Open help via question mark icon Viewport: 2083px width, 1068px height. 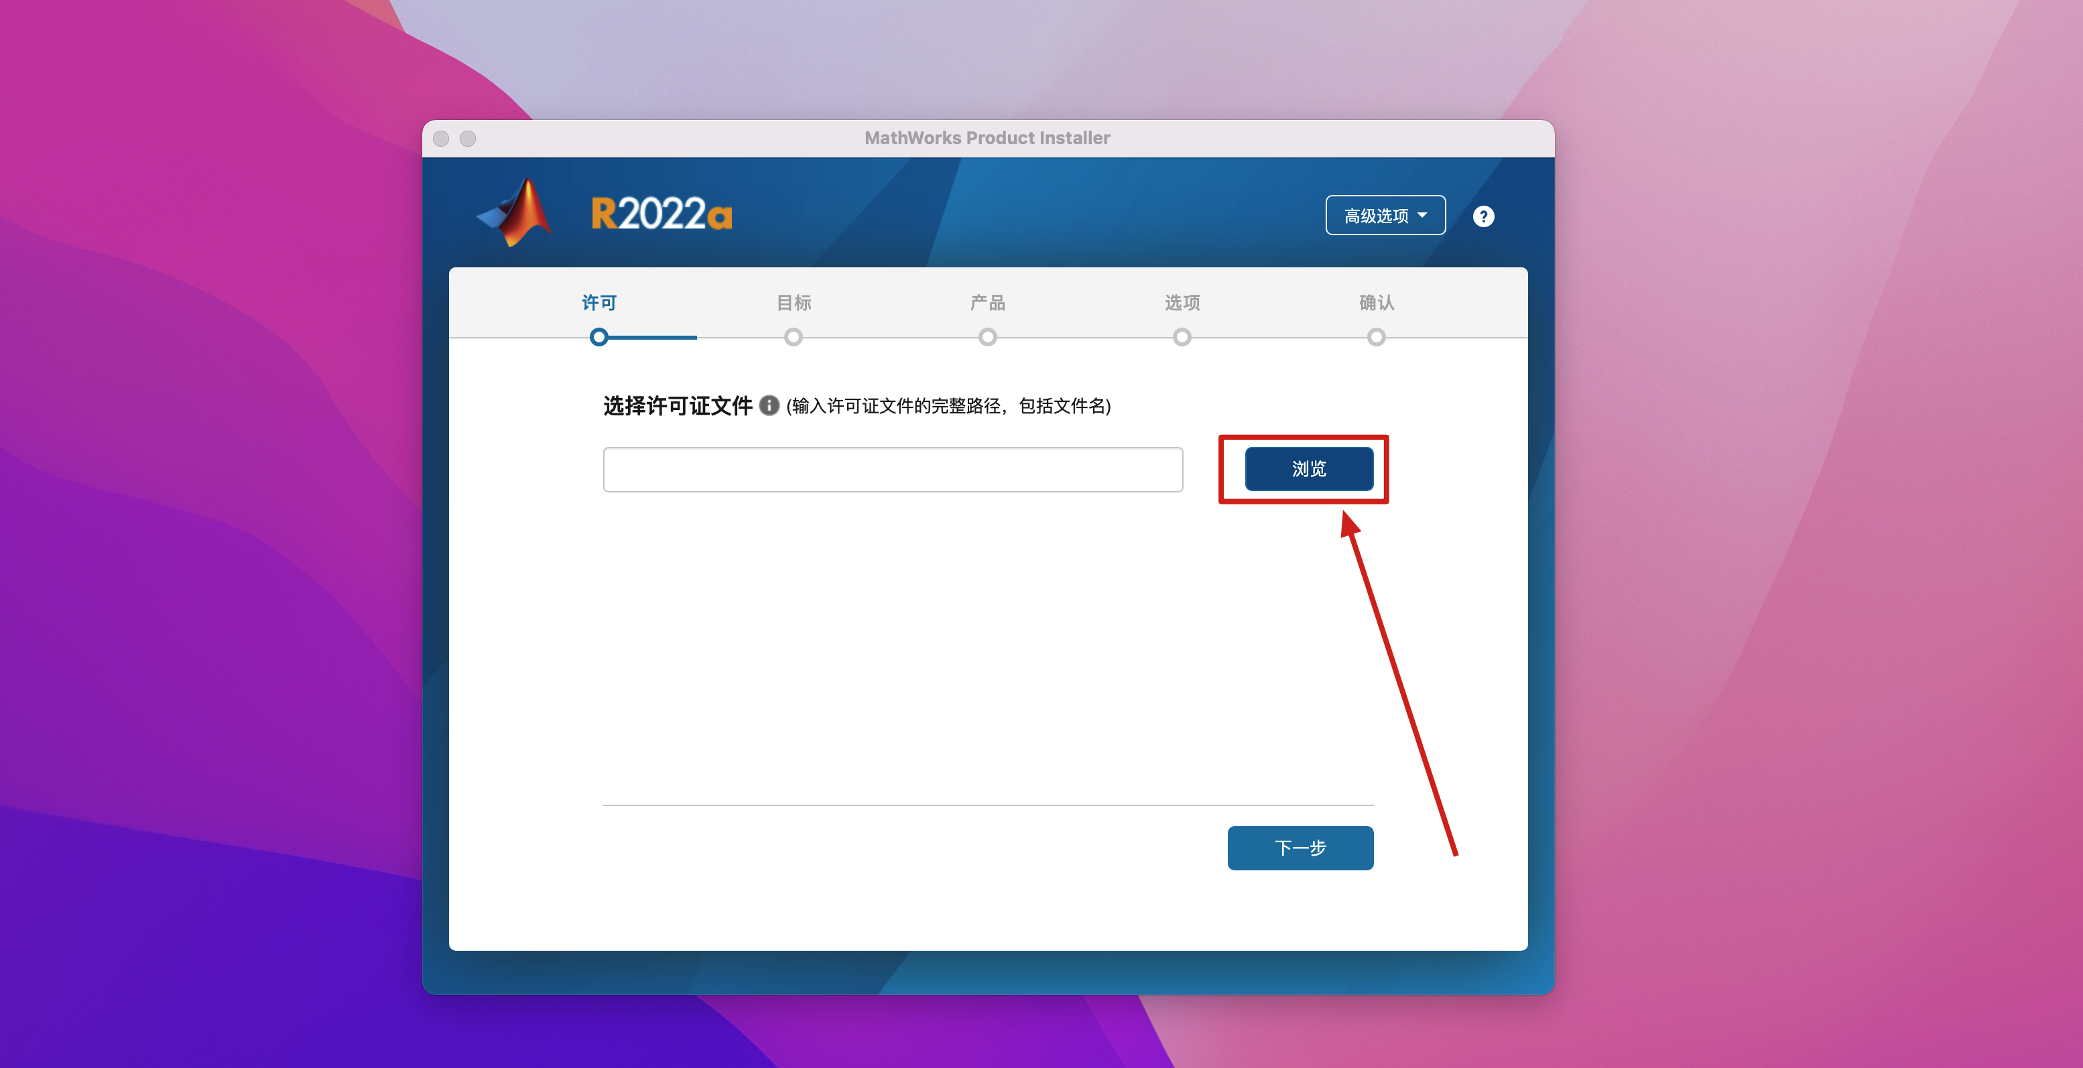(x=1483, y=216)
